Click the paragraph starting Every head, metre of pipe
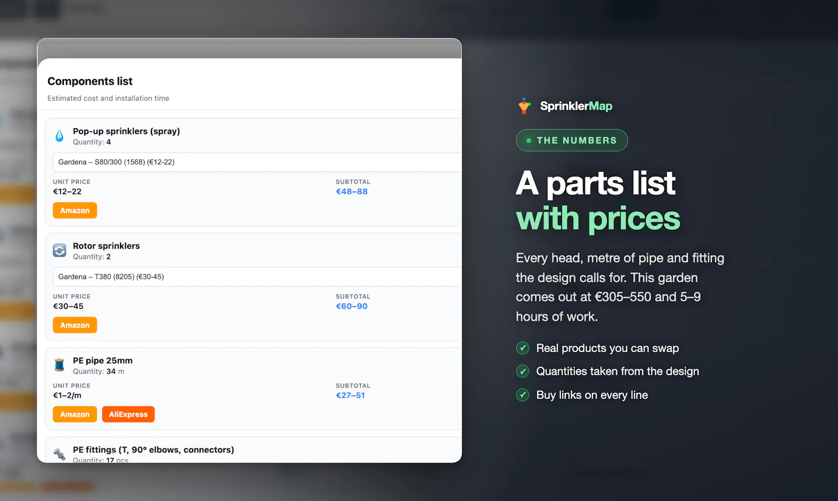The height and width of the screenshot is (501, 838). point(620,287)
